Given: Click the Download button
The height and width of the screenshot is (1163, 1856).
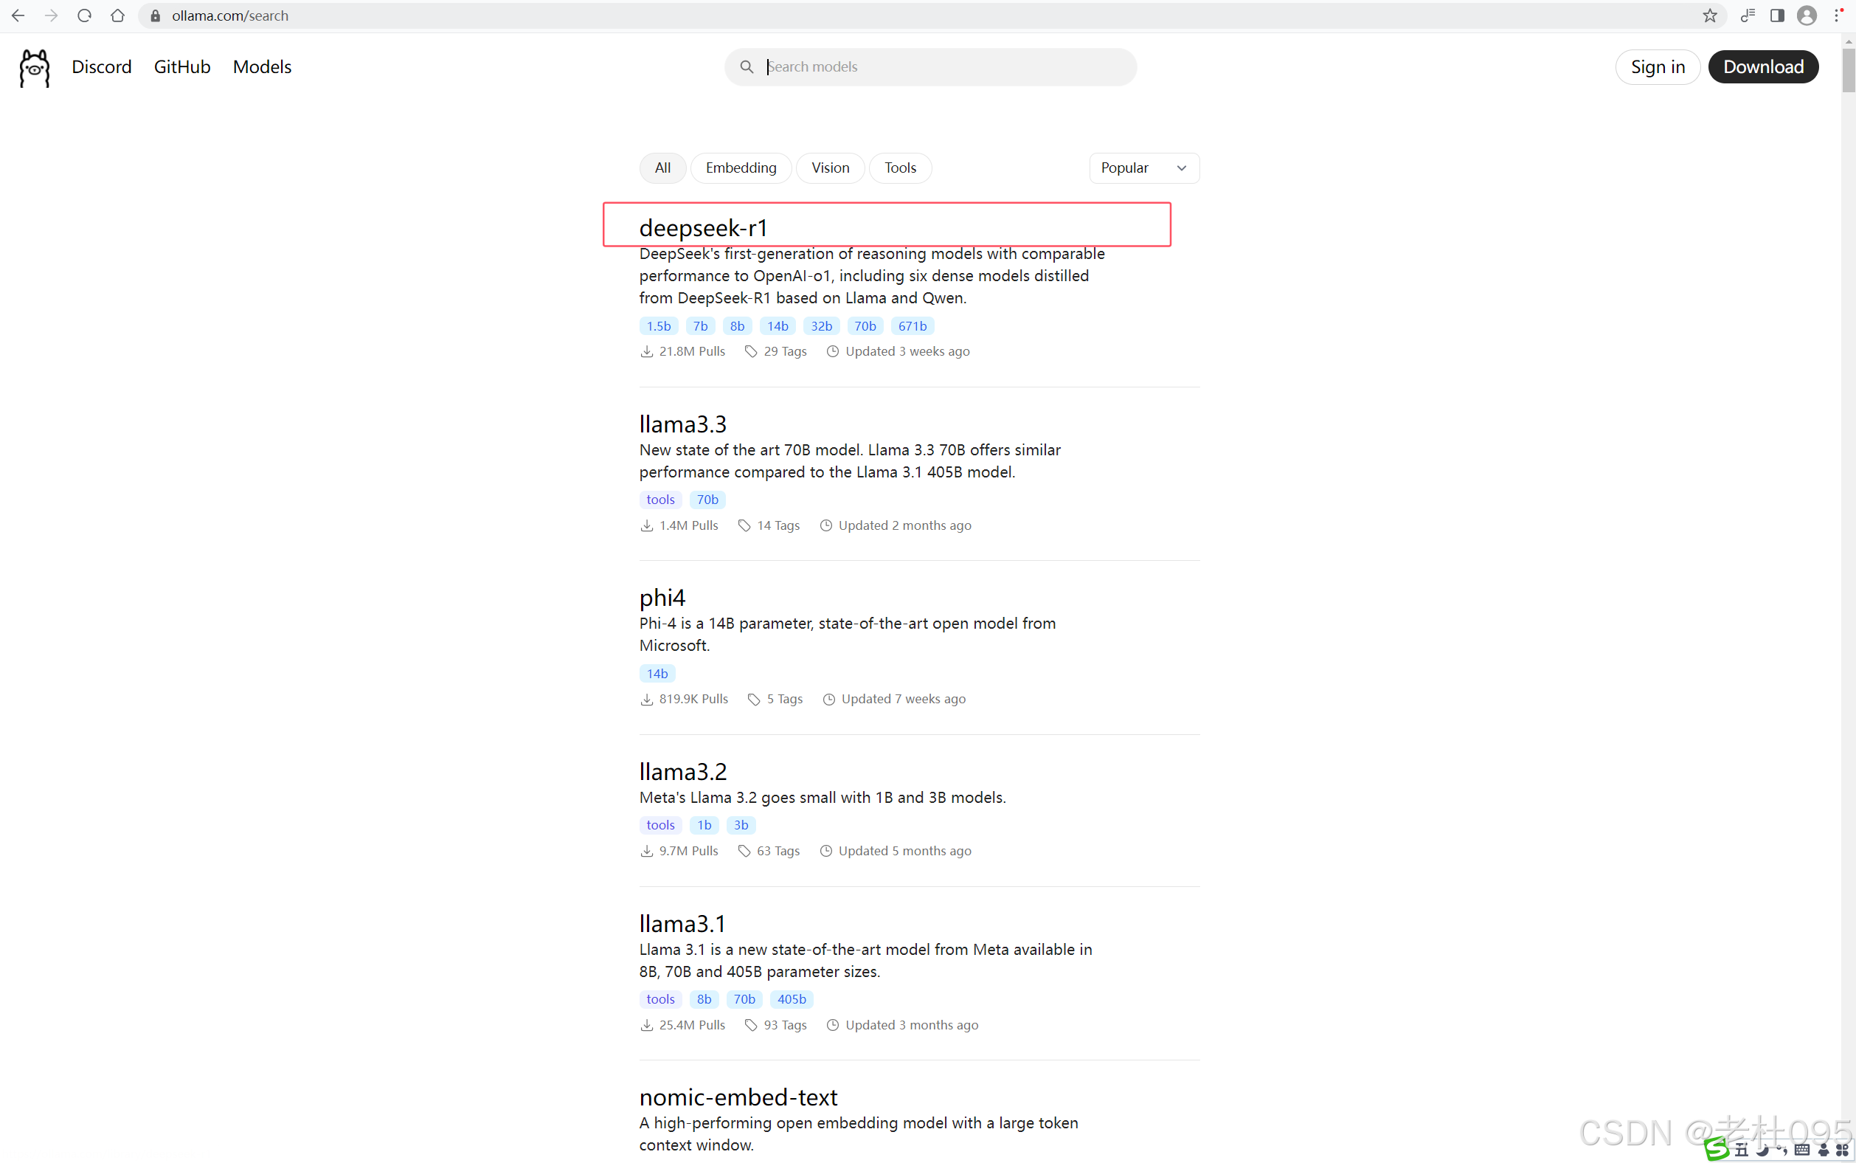Looking at the screenshot, I should (x=1763, y=67).
